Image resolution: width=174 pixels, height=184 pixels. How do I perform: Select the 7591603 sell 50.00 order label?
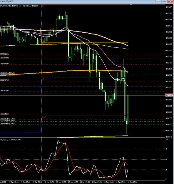point(7,73)
